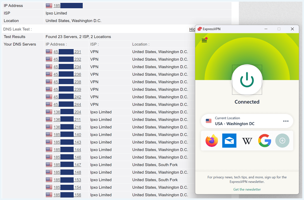Open DNS server IP ending in 143

coord(67,142)
